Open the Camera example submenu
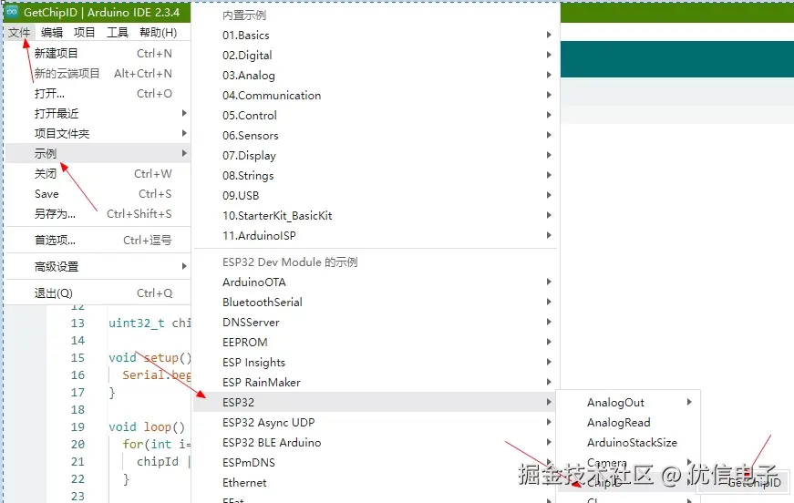This screenshot has width=794, height=503. pyautogui.click(x=628, y=462)
